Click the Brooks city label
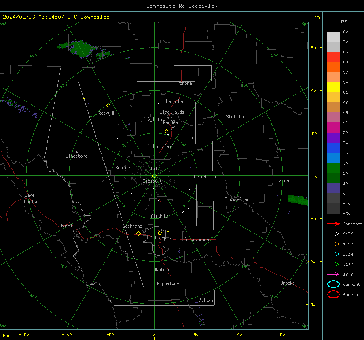364x340 pixels. 288,283
